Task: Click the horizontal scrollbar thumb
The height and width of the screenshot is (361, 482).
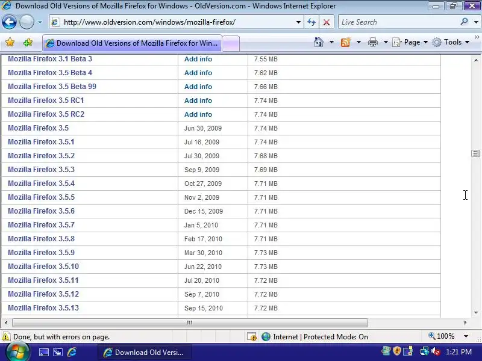Action: pyautogui.click(x=190, y=322)
